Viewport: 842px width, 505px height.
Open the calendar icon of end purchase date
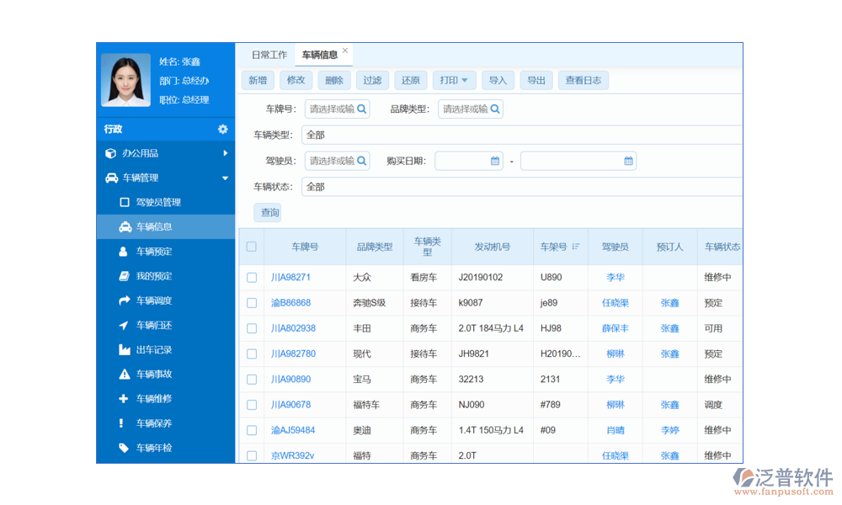click(628, 161)
